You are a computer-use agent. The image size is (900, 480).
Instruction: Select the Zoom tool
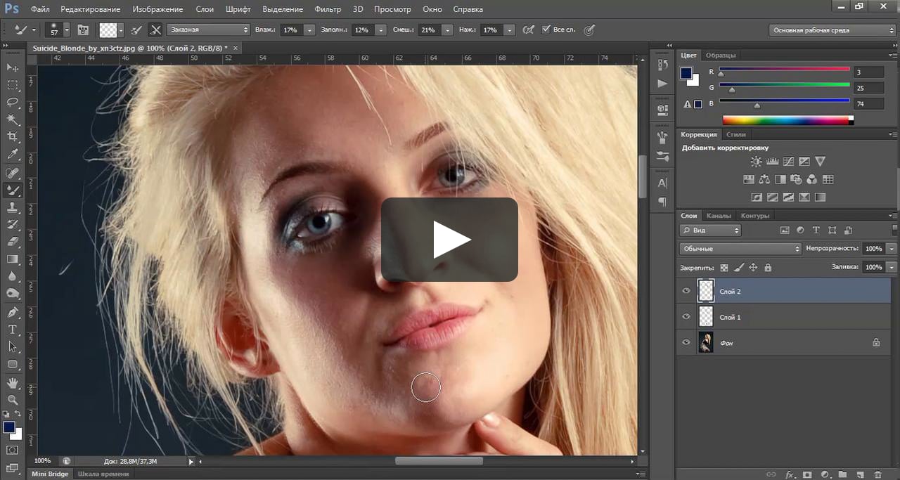(x=13, y=399)
